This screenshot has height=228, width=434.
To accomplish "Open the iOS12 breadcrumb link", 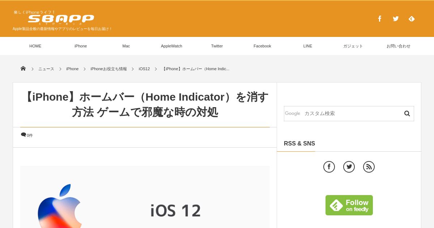I will [x=144, y=69].
